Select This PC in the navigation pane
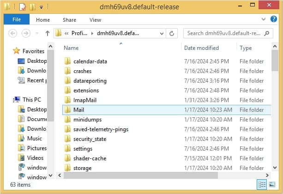Screen dimensions: 283x194 tap(27, 99)
